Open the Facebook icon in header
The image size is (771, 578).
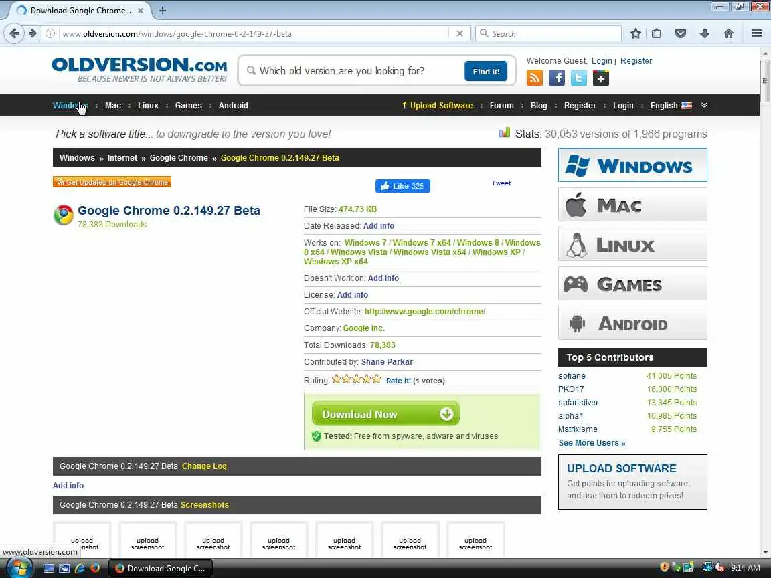pos(557,78)
